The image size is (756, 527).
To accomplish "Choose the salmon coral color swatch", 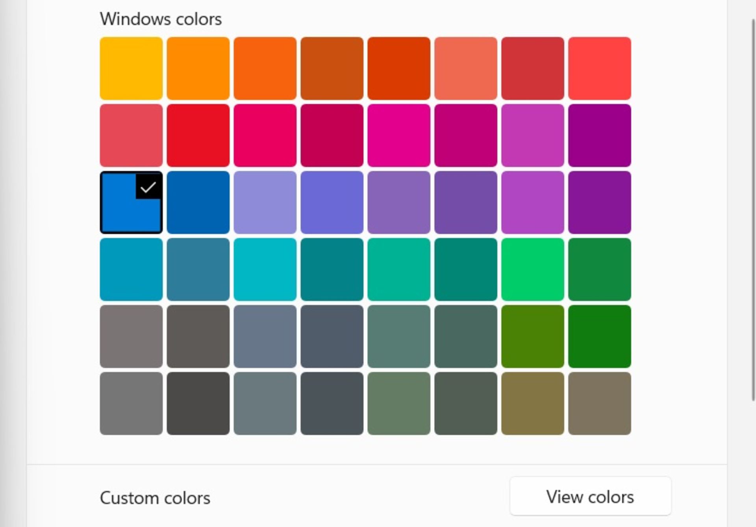I will pyautogui.click(x=466, y=68).
